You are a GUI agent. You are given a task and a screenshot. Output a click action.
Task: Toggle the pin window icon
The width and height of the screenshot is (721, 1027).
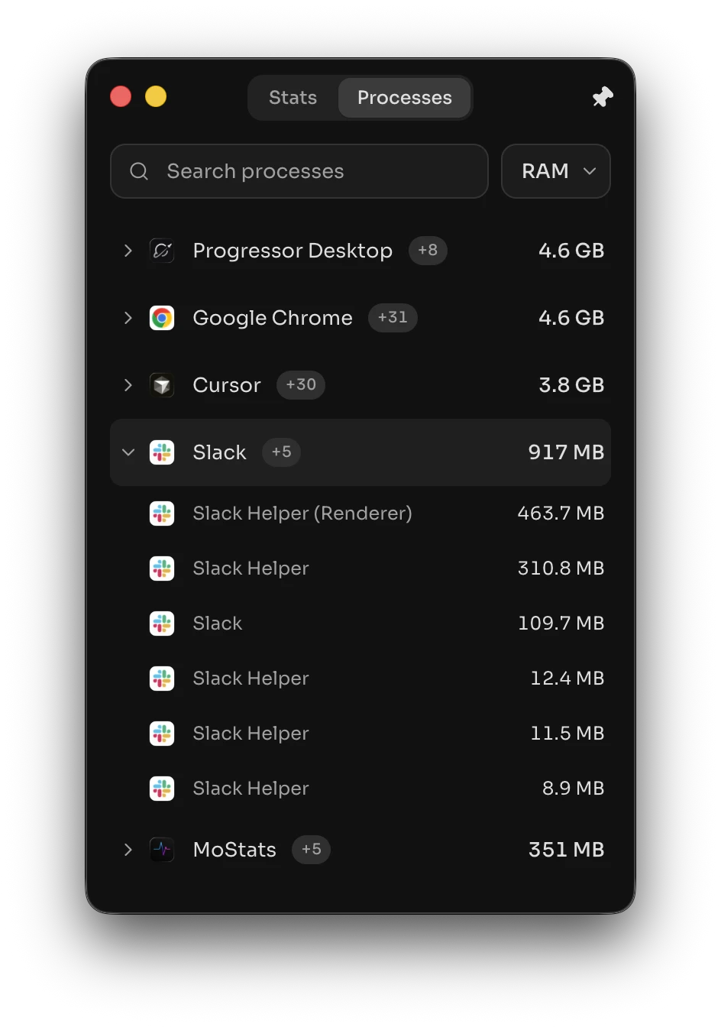click(603, 97)
